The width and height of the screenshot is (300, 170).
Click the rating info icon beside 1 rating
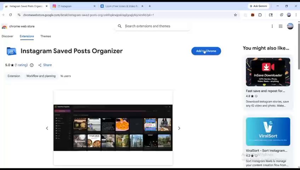pos(32,65)
